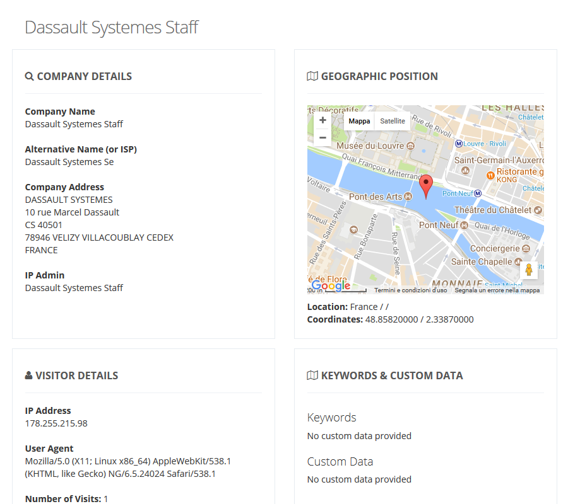Click the magnifier icon beside Company Details

pos(29,76)
